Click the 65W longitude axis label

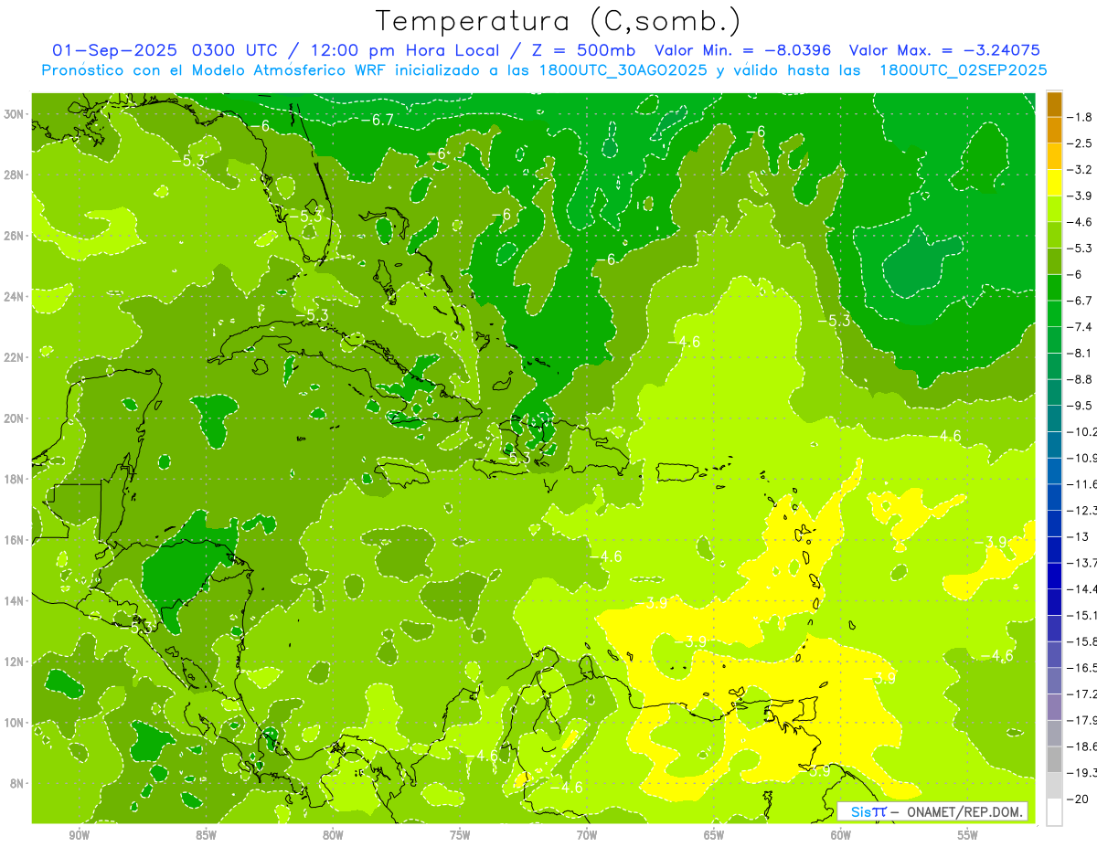tap(714, 836)
